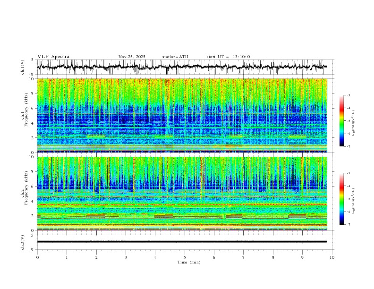This screenshot has width=374, height=289.
Task: Click the 'start UT = 13:10:0' text
Action: tap(228, 57)
